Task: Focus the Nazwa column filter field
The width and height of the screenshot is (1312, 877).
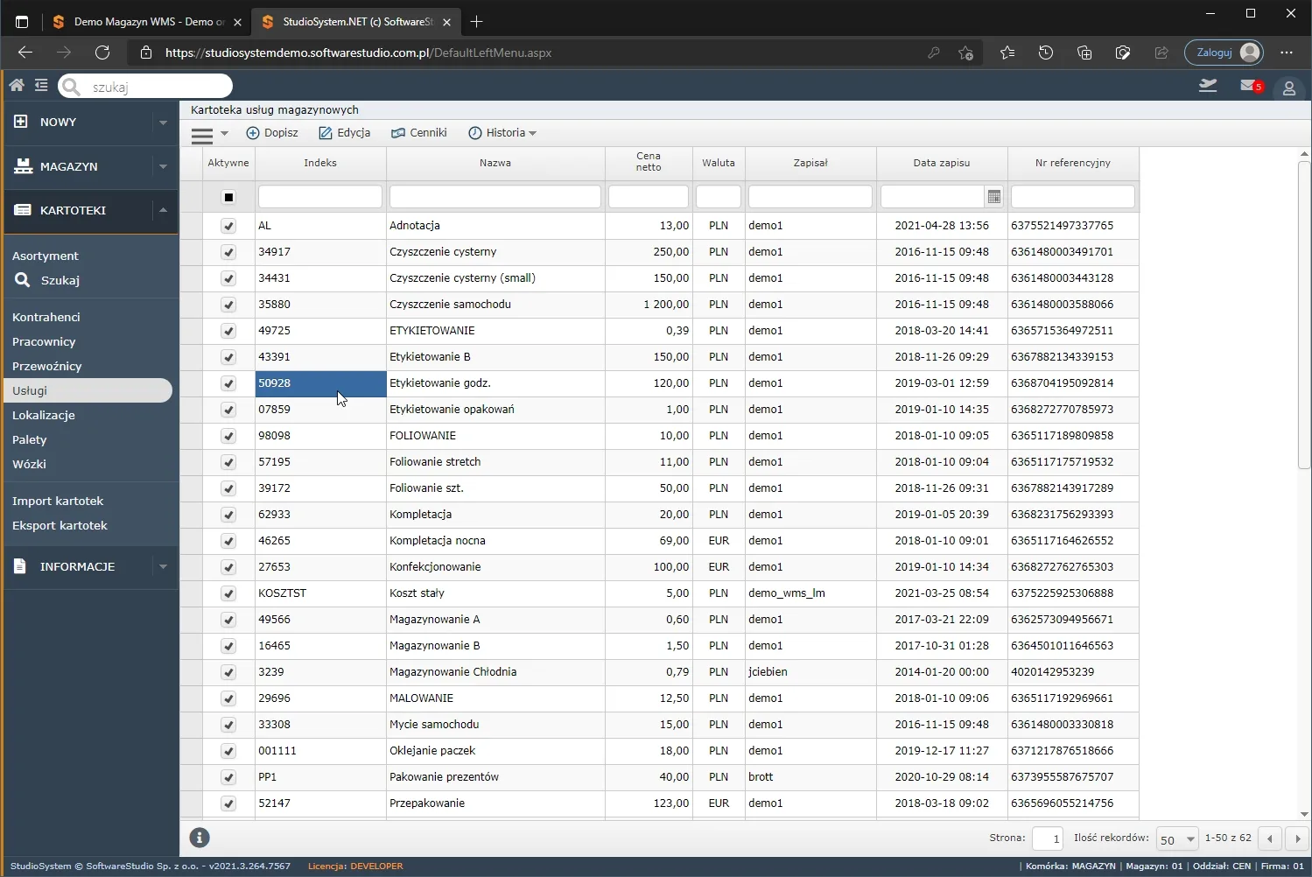Action: [495, 197]
